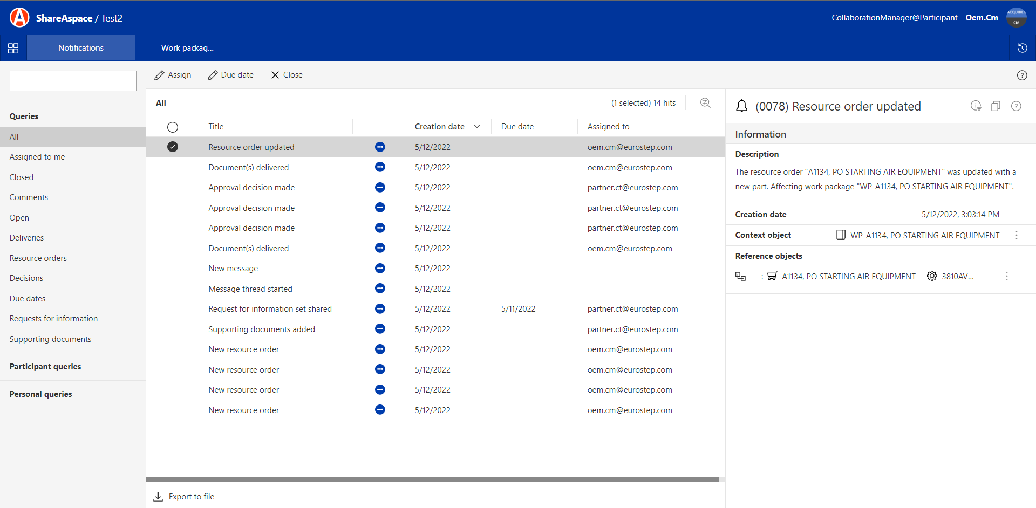Uncheck the Resource order updated row
Screen dimensions: 1036x508
pos(173,147)
